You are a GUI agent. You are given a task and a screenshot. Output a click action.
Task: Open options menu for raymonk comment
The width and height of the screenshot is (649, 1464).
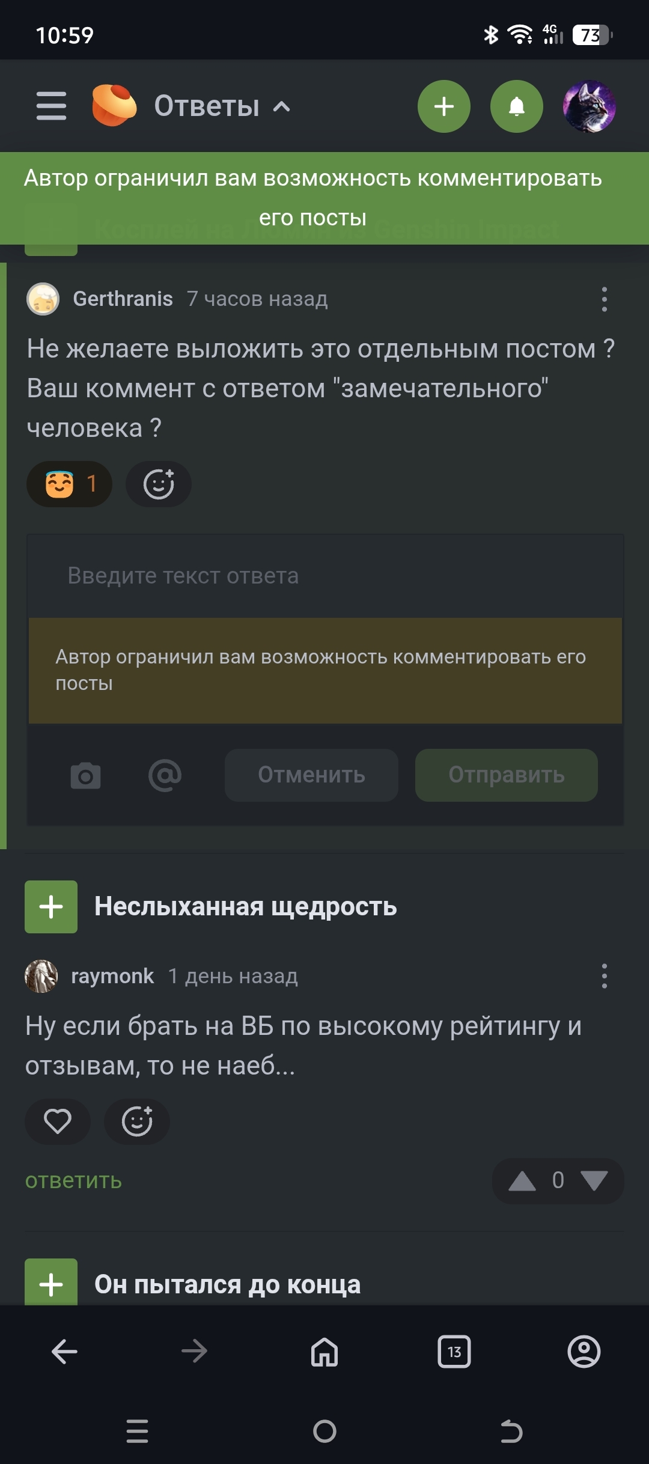[604, 977]
